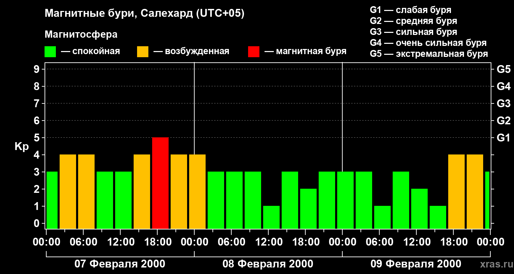The height and width of the screenshot is (274, 514).
Task: Select the Kp 1 bar on 08 Февраля
Action: click(x=271, y=217)
